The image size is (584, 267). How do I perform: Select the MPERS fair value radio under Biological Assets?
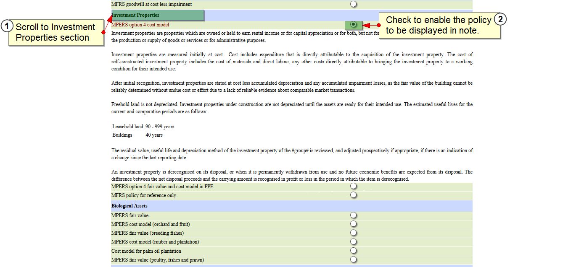pos(353,215)
